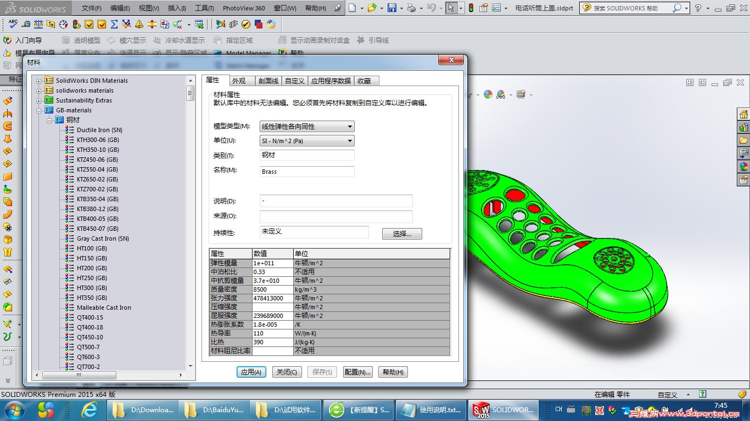Click the magnifier search icon in help box
This screenshot has width=750, height=421.
point(677,8)
